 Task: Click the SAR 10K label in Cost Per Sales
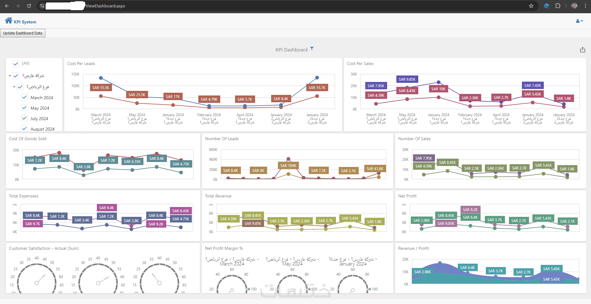pyautogui.click(x=438, y=89)
